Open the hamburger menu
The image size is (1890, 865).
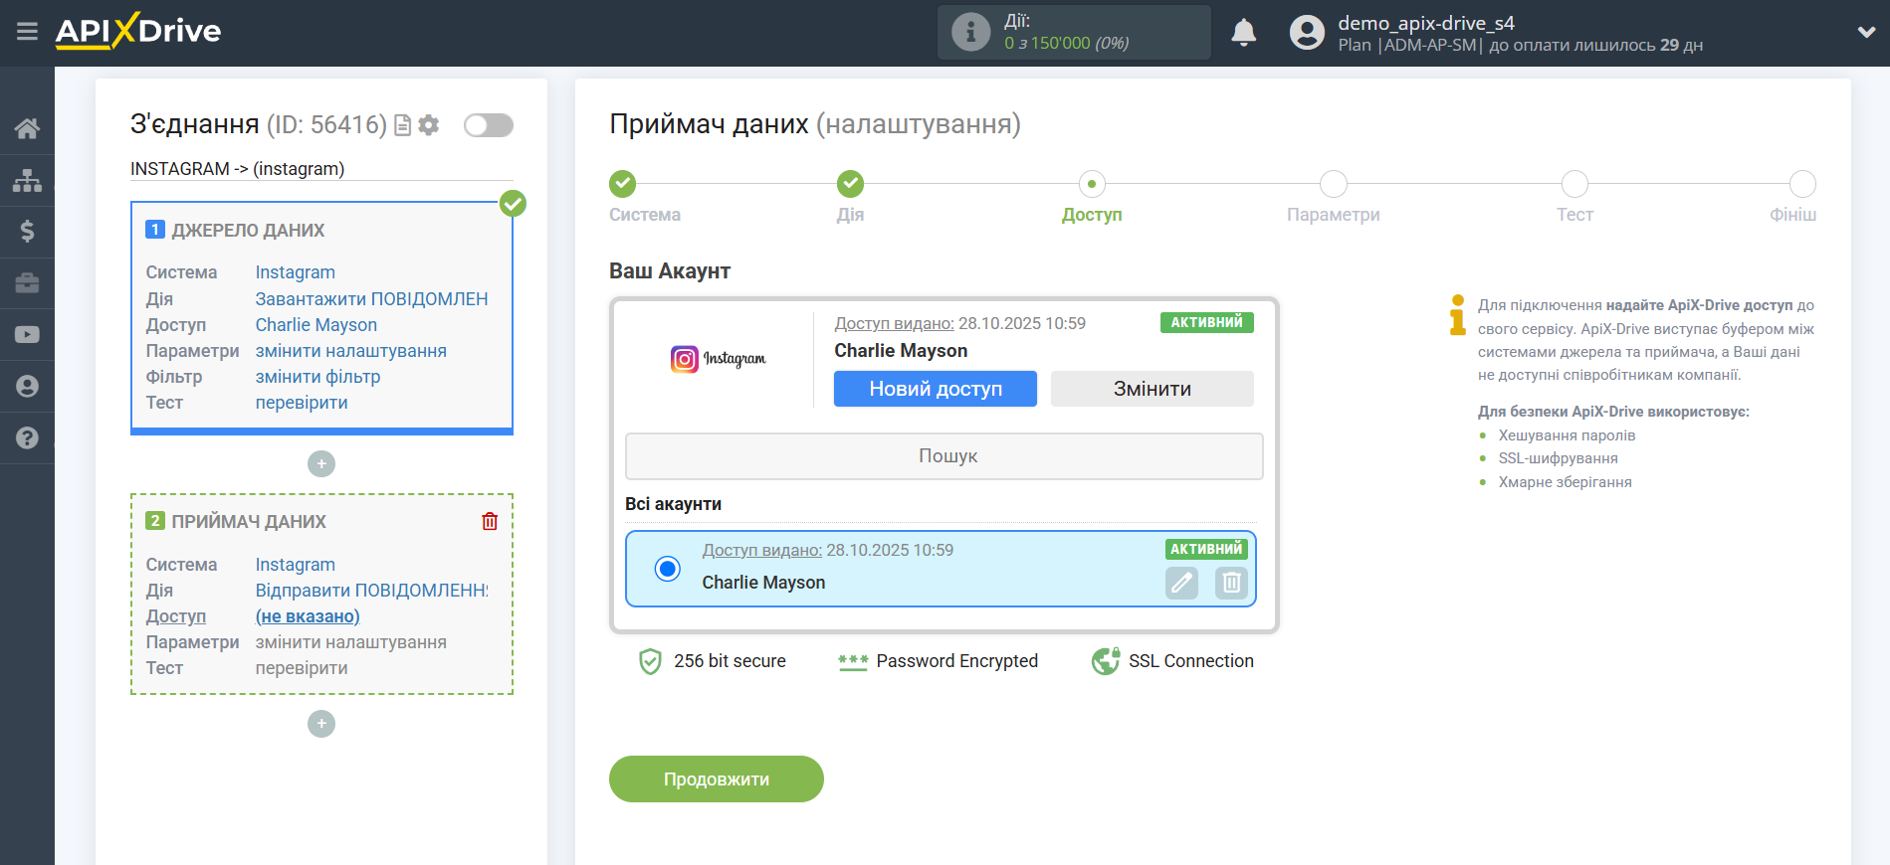click(27, 32)
